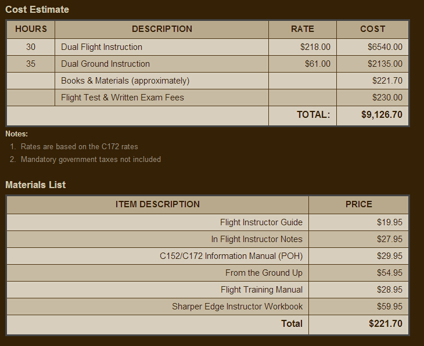
Task: Click the $221.70 materials total
Action: point(386,323)
